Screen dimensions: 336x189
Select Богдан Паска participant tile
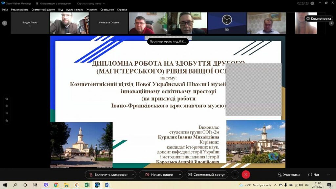click(x=30, y=23)
